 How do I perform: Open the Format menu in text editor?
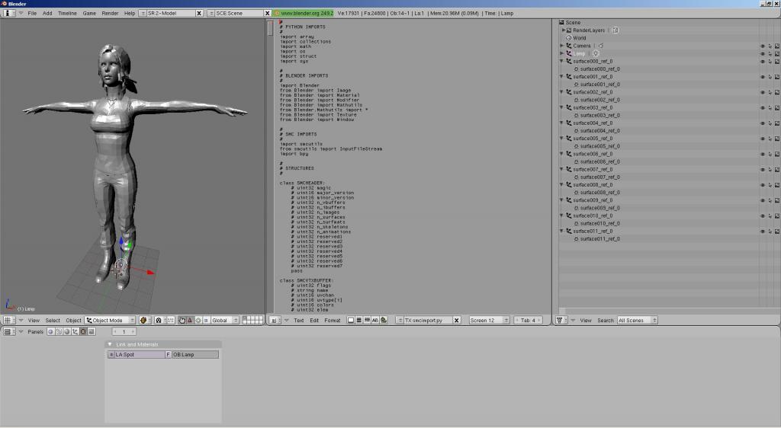(333, 321)
